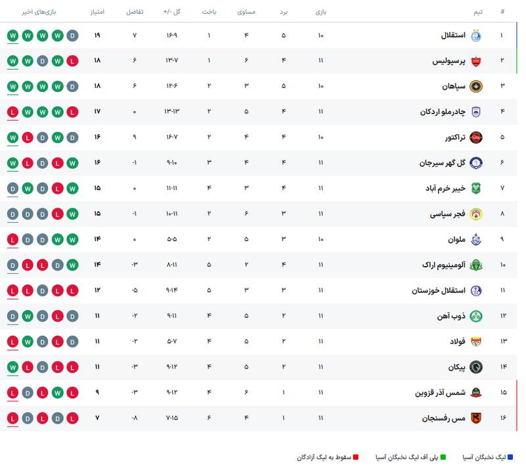Sort table by امتیاز column header
526x471 pixels.
pyautogui.click(x=97, y=12)
